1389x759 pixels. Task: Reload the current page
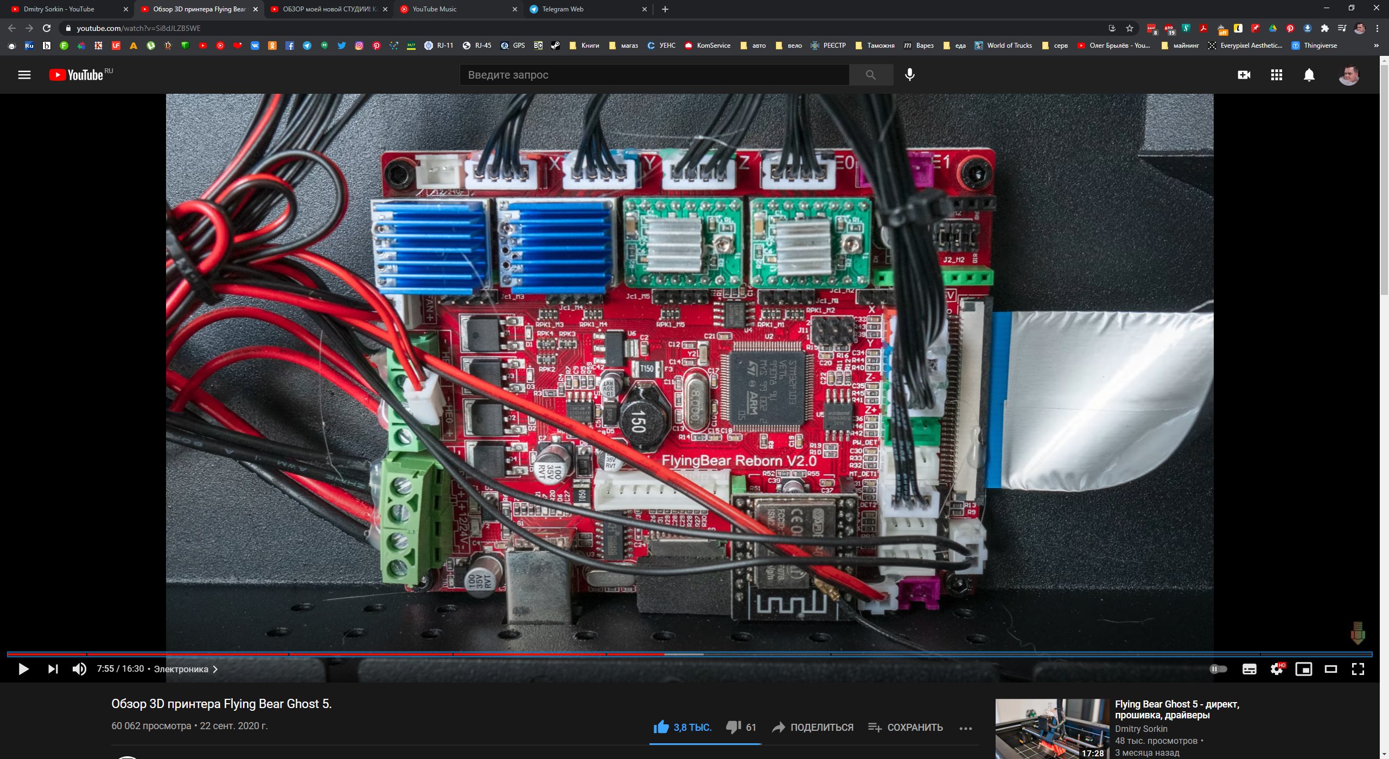[x=47, y=28]
